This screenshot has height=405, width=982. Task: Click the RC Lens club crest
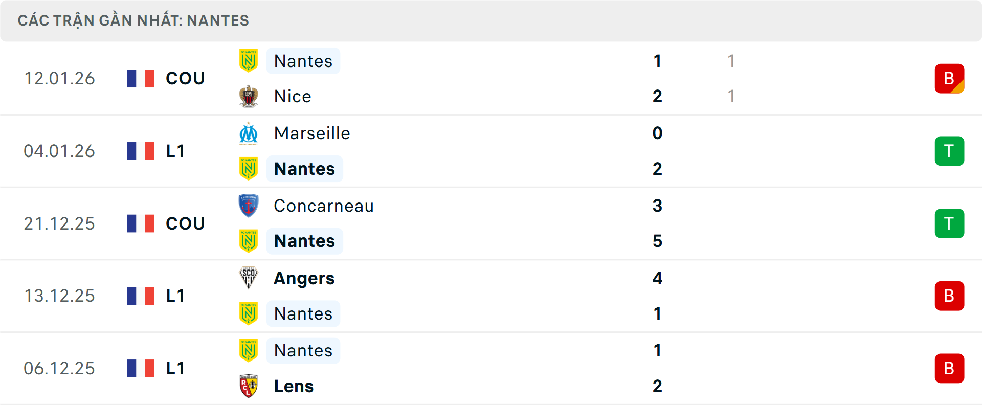coord(249,386)
